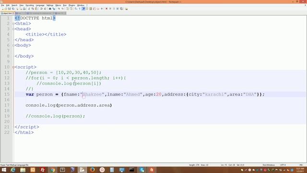This screenshot has height=173, width=307.
Task: Open the File menu
Action: [2, 5]
